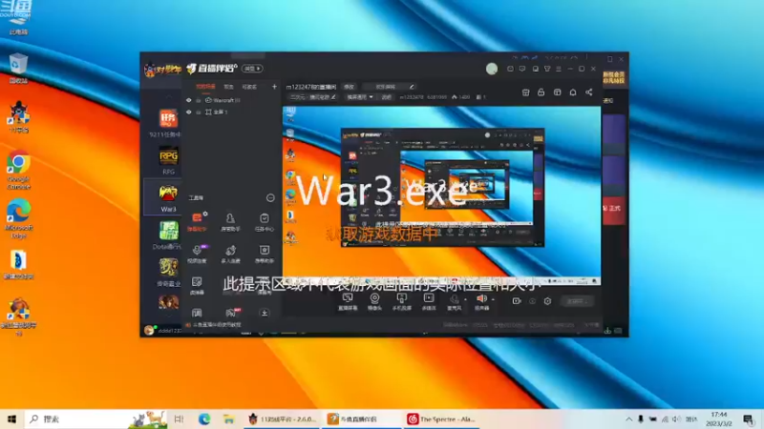Image resolution: width=764 pixels, height=429 pixels.
Task: Open the user avatar in title bar
Action: (492, 69)
